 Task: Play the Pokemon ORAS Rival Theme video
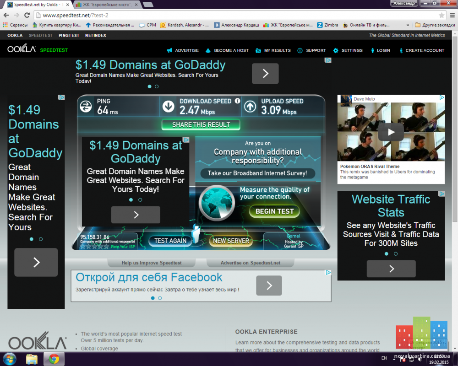point(391,132)
